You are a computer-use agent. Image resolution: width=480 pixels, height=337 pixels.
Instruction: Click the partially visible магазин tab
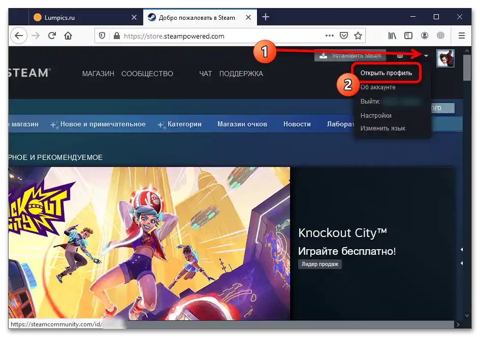tap(24, 124)
